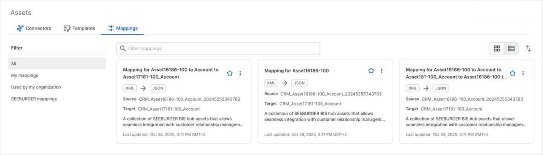Select the All filter
The width and height of the screenshot is (543, 155).
pos(57,63)
